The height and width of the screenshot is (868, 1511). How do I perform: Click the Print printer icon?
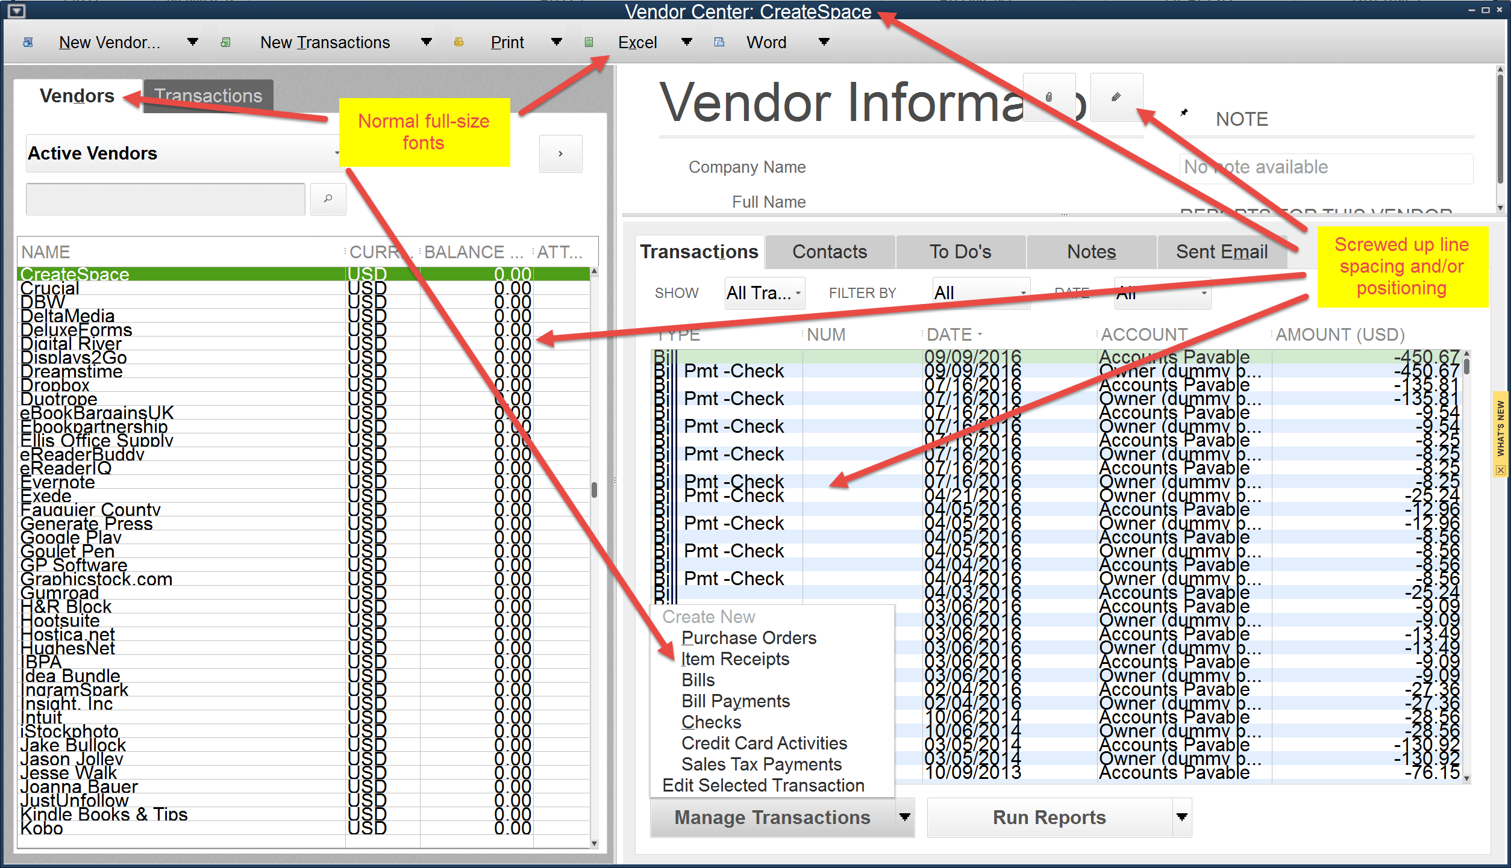[x=459, y=42]
